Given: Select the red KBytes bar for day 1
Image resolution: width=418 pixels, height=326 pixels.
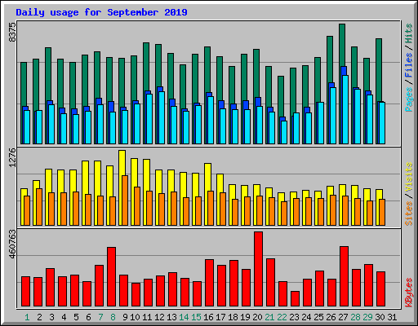Looking at the screenshot, I should pos(25,291).
